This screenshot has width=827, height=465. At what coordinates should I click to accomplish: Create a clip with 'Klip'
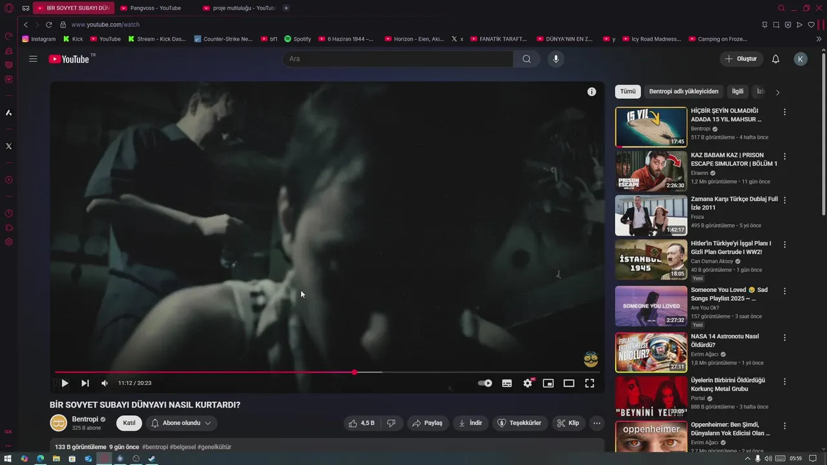click(x=569, y=423)
